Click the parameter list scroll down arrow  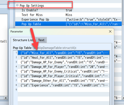(x=123, y=98)
